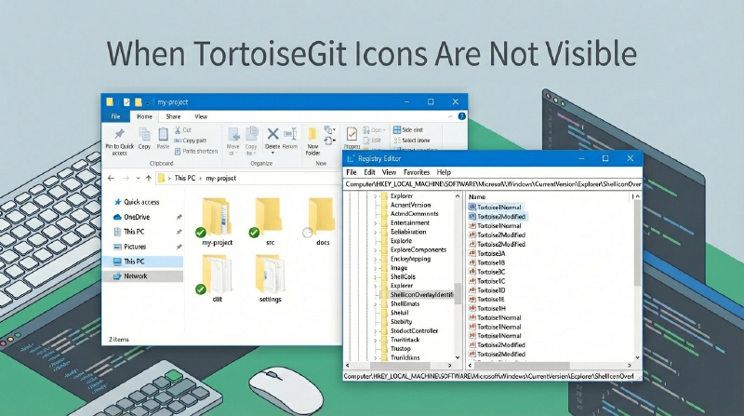Expand the ExploreComponents registry key
Image resolution: width=744 pixels, height=416 pixels.
376,249
